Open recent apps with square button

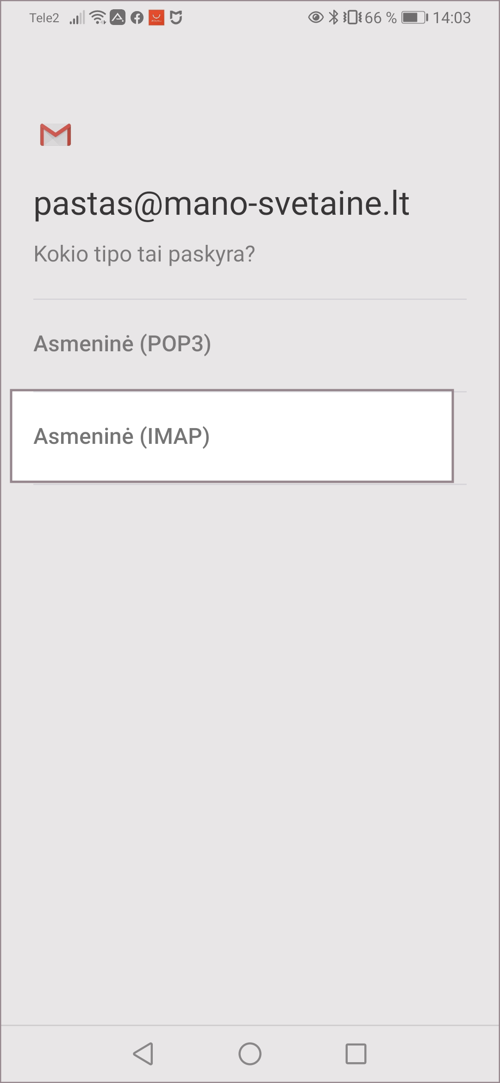pyautogui.click(x=356, y=1054)
